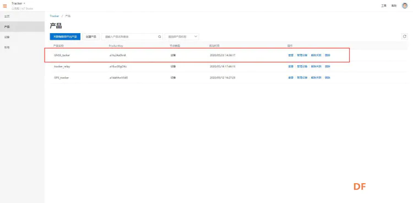Click 管理设备 for GPS_tracker
This screenshot has height=203, width=413.
(302, 78)
